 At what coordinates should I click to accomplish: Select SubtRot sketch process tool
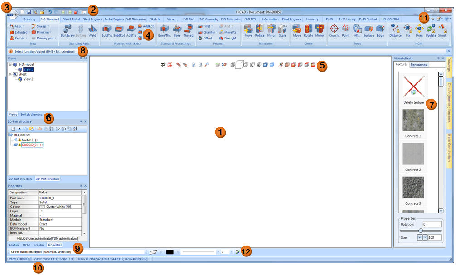click(119, 31)
